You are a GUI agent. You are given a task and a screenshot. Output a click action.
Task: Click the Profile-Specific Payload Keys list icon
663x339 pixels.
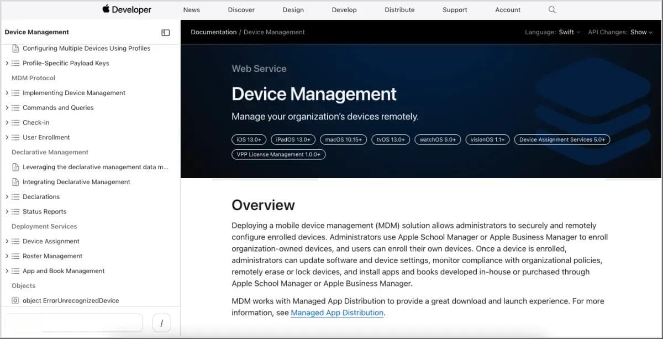(x=15, y=63)
